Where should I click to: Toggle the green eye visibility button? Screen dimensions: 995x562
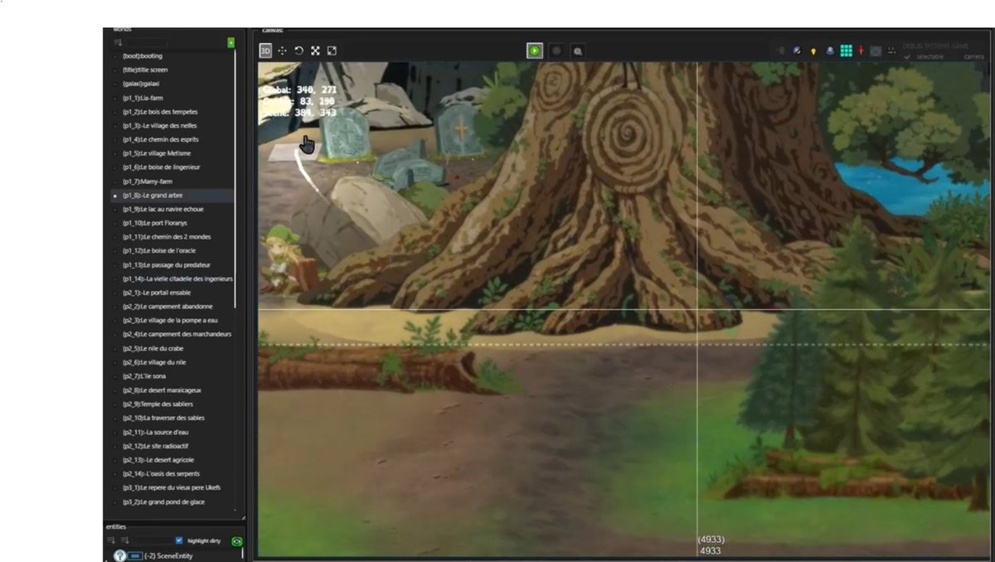236,540
